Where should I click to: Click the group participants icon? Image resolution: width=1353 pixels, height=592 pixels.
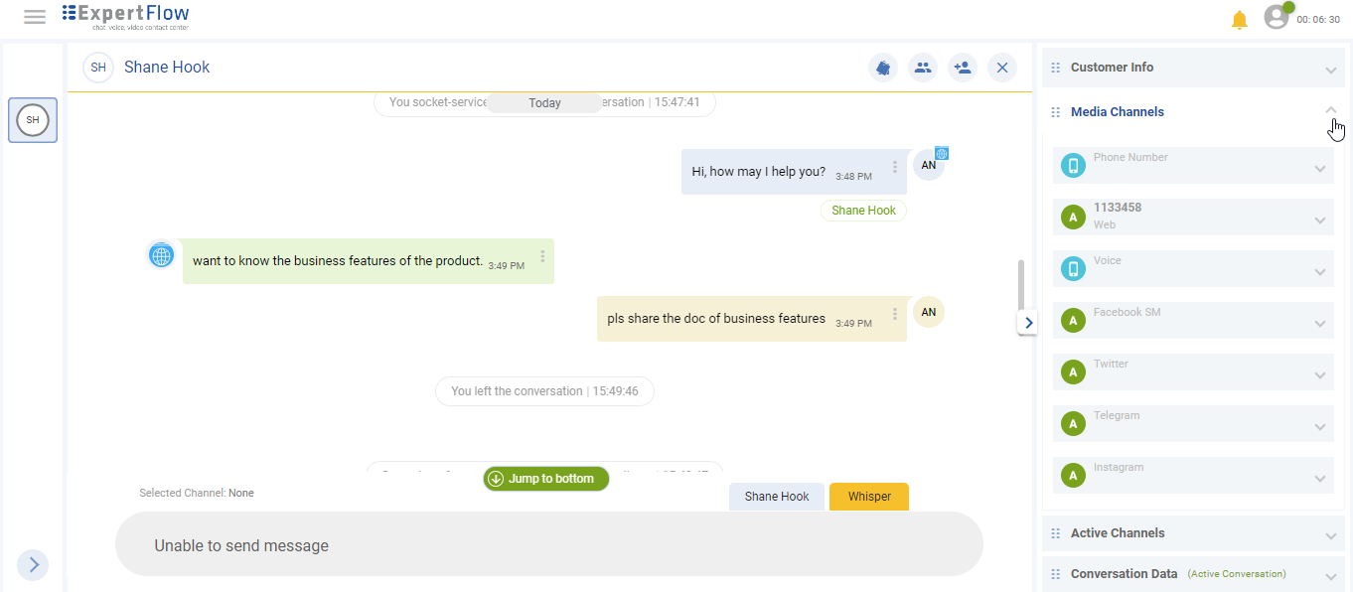(923, 68)
